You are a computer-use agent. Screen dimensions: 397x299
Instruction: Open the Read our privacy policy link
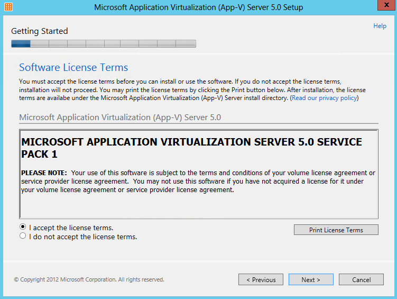pos(325,98)
